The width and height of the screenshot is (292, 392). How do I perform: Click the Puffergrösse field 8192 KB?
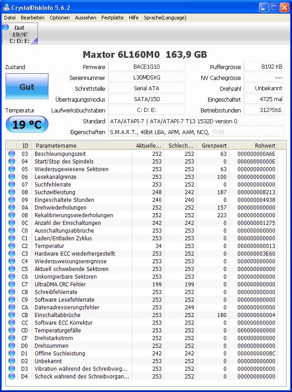264,67
